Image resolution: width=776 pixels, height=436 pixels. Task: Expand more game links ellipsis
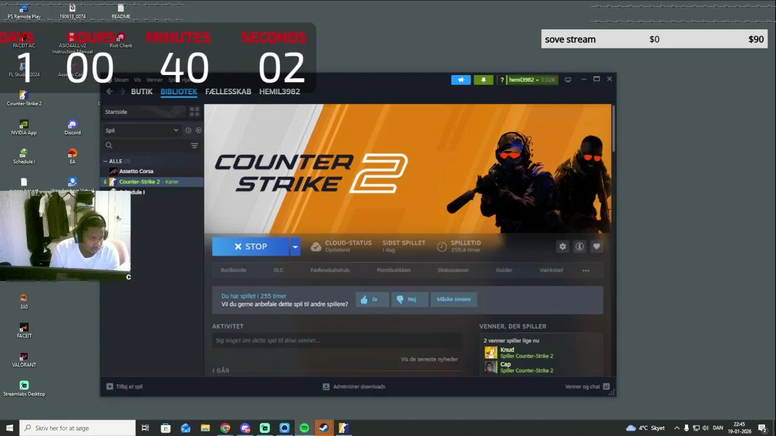coord(586,271)
